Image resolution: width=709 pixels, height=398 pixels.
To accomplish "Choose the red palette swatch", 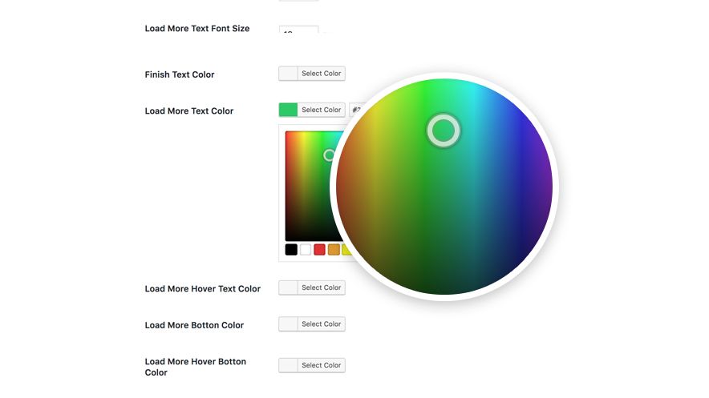I will (x=319, y=250).
